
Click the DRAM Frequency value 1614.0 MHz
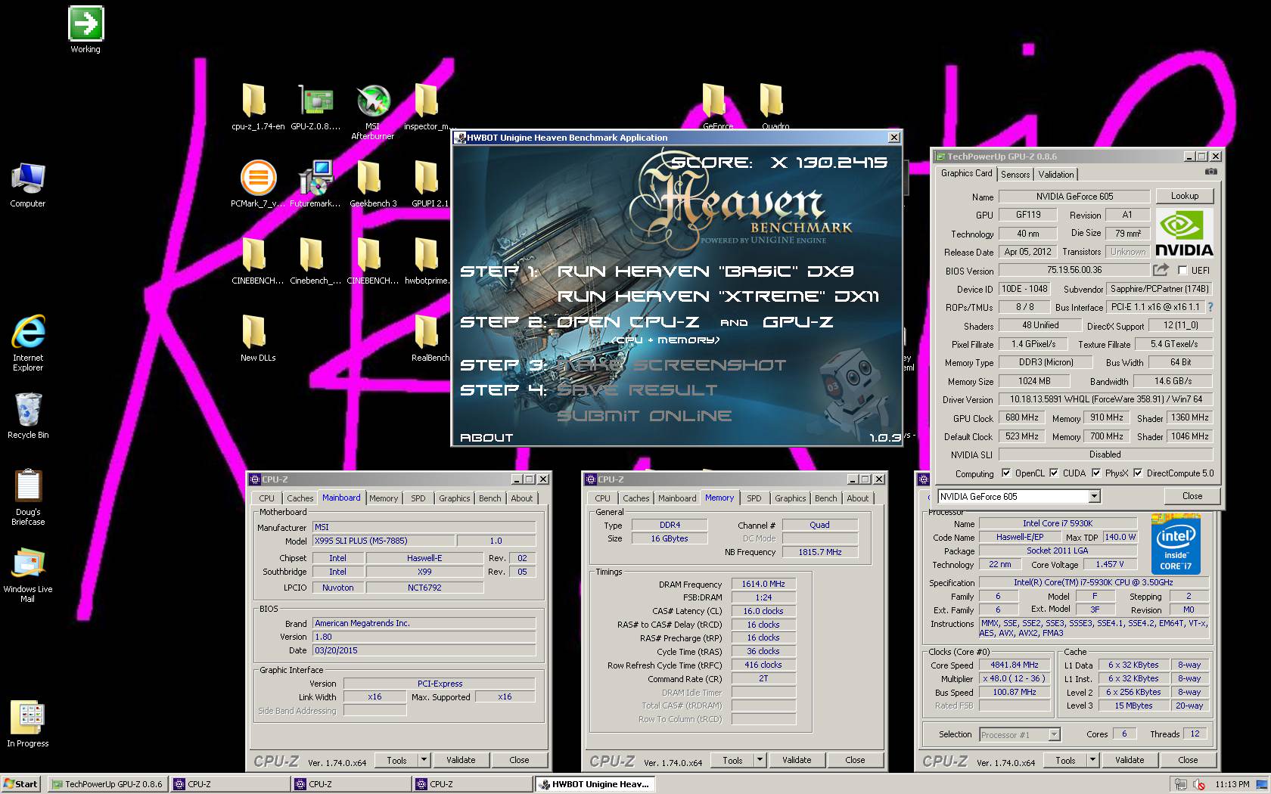pyautogui.click(x=763, y=584)
